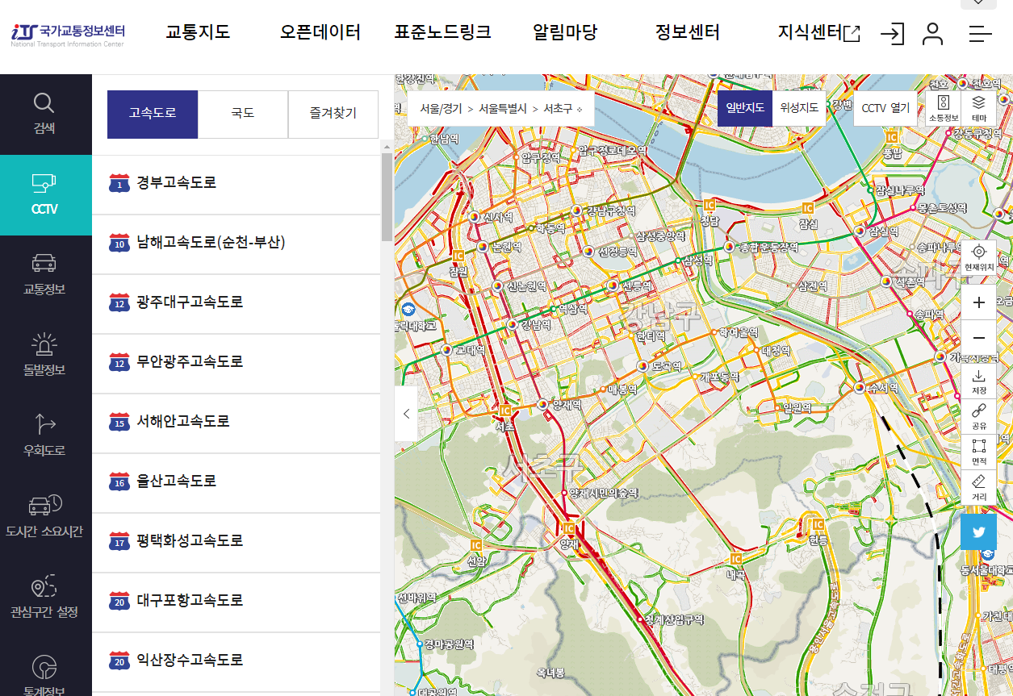Switch to 일반지도 normal map
The image size is (1013, 696).
point(745,107)
